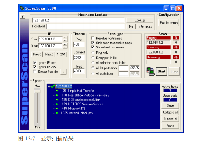Click the Pinging red progress bar
The height and width of the screenshot is (144, 209).
(x=158, y=38)
